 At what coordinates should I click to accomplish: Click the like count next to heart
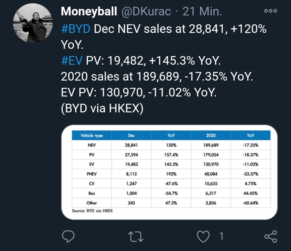pyautogui.click(x=221, y=236)
